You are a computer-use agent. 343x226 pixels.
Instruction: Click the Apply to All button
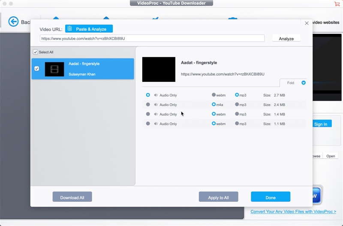coord(218,197)
